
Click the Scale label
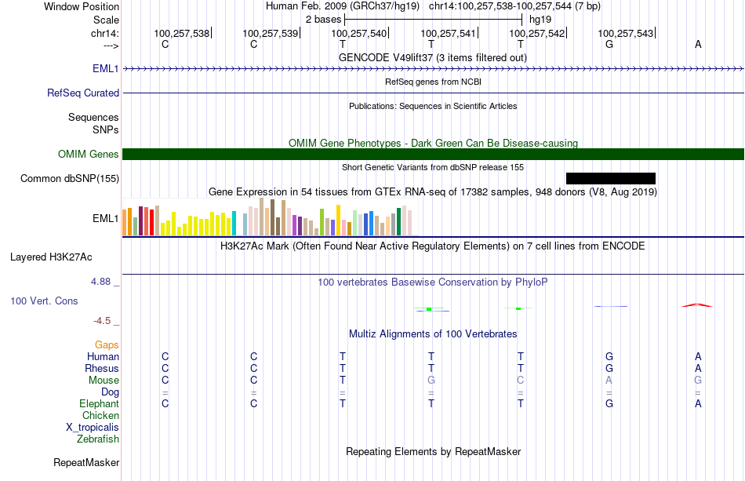106,20
